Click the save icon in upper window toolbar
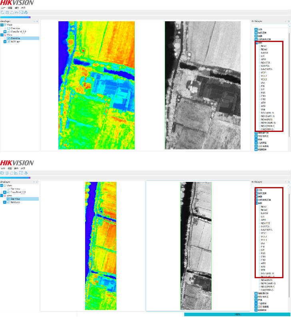Image resolution: width=291 pixels, height=317 pixels. tap(7, 12)
